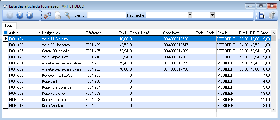This screenshot has height=120, width=280.
Task: Open the list view icon
Action: tap(262, 16)
